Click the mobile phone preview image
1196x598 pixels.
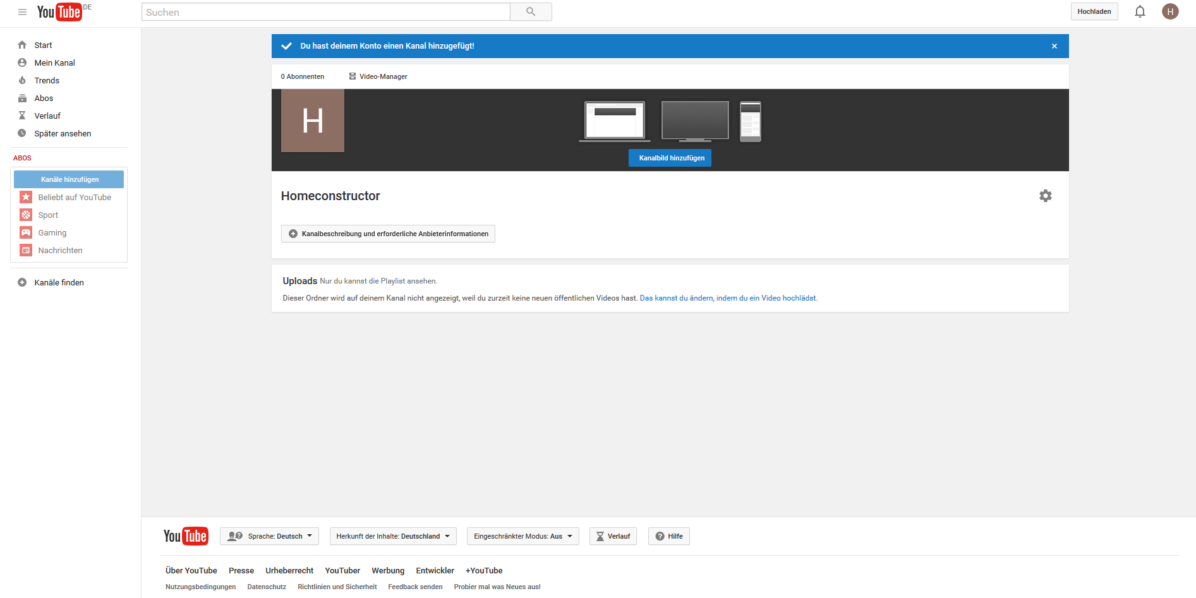pos(751,121)
